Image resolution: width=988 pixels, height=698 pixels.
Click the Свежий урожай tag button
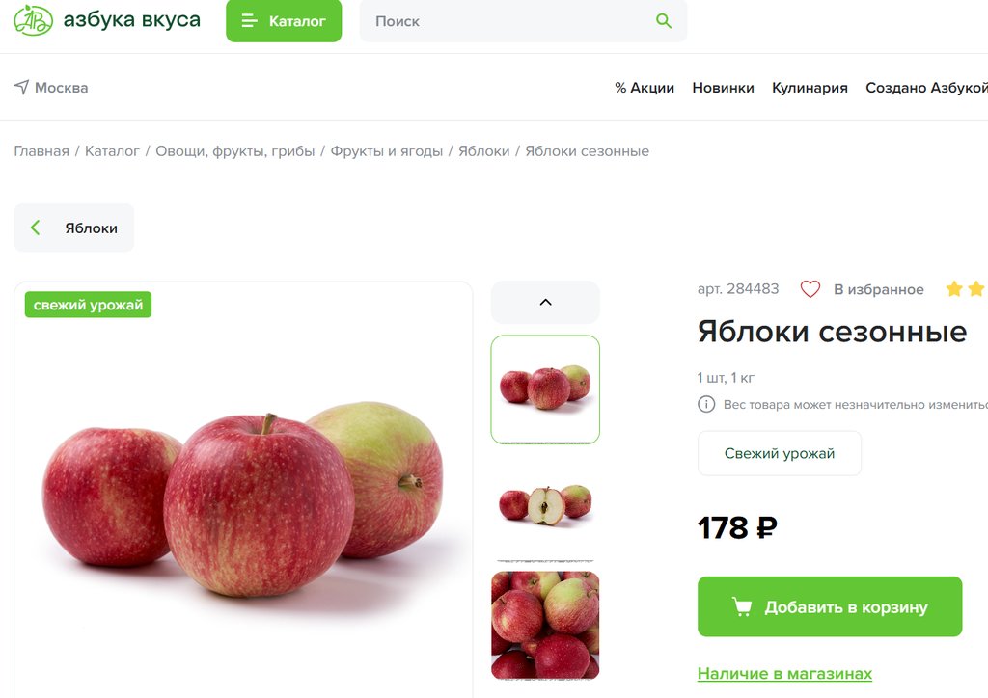click(780, 453)
